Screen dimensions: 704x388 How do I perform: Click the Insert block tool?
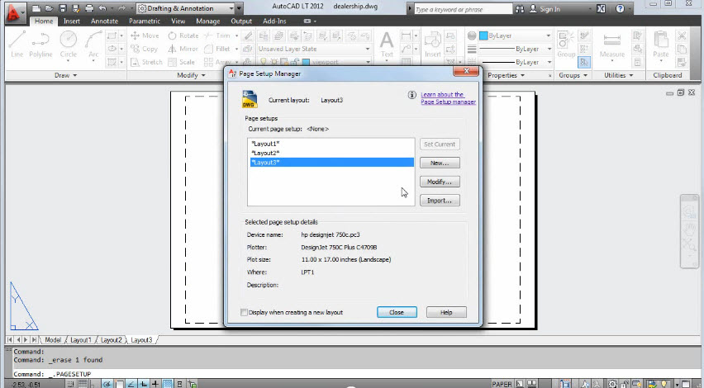[x=433, y=44]
